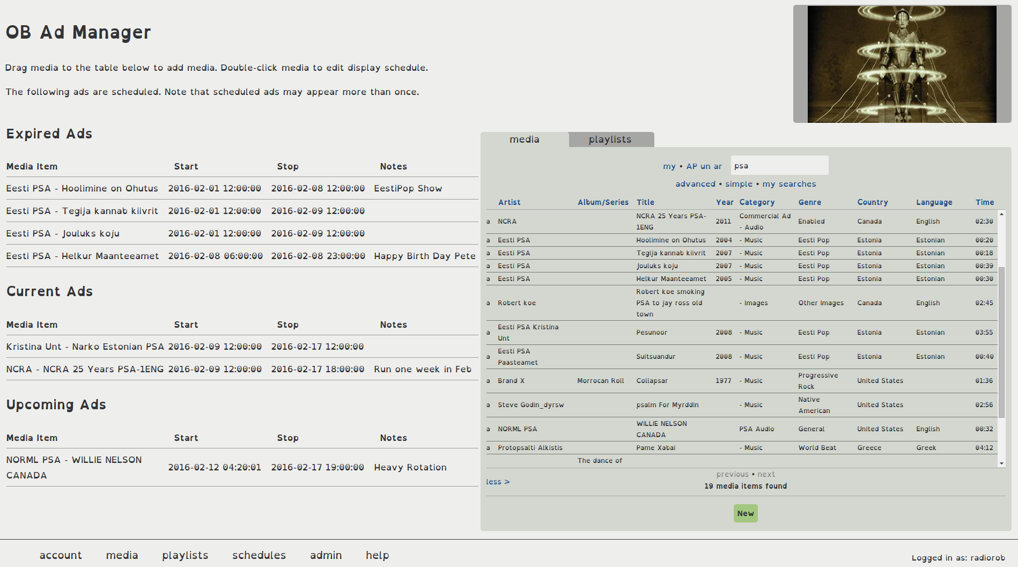
Task: Open the schedules menu
Action: 259,555
